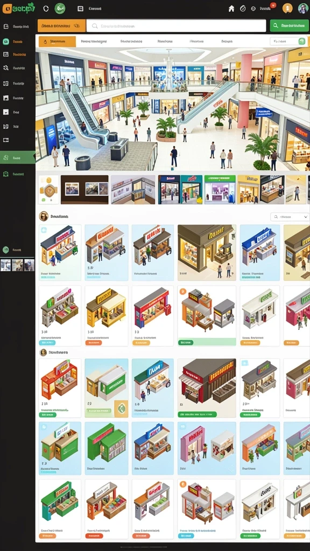Open the pink storefront card with shoppers

point(207,448)
